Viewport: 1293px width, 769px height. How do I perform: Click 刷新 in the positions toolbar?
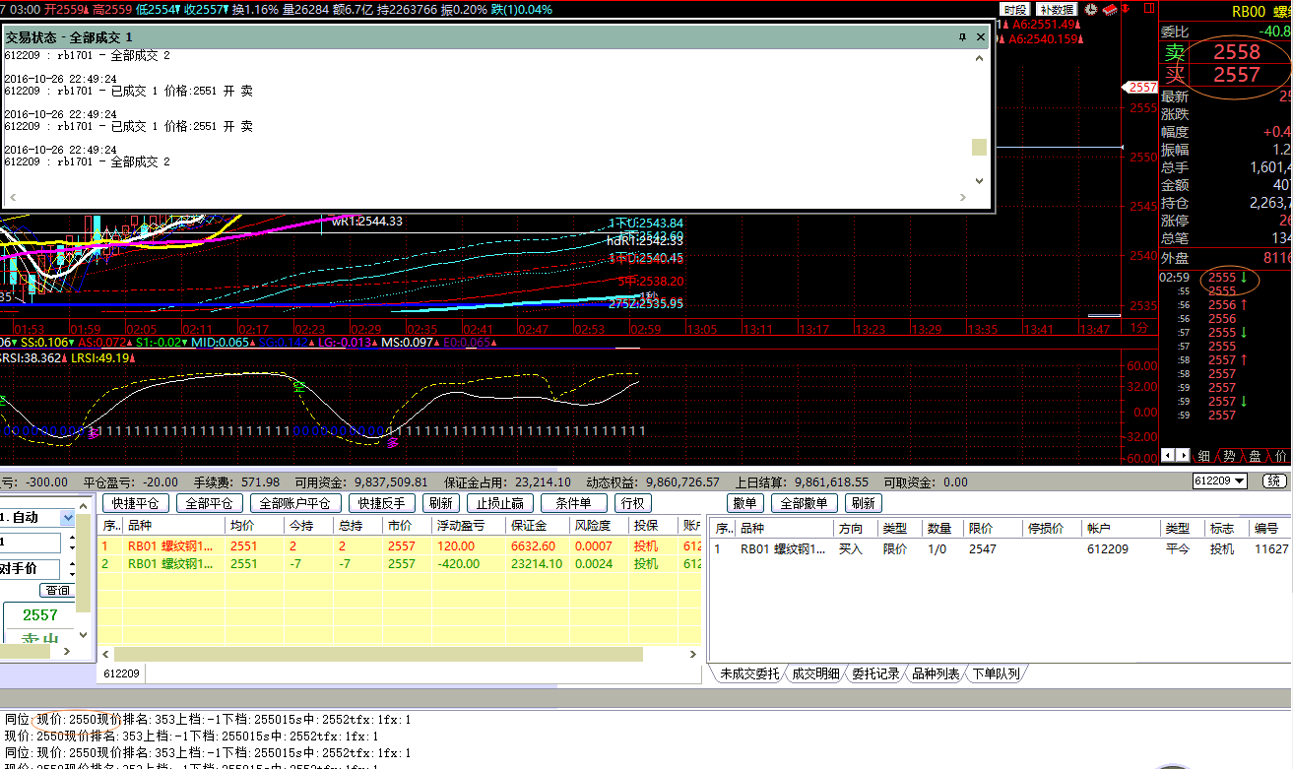point(440,503)
